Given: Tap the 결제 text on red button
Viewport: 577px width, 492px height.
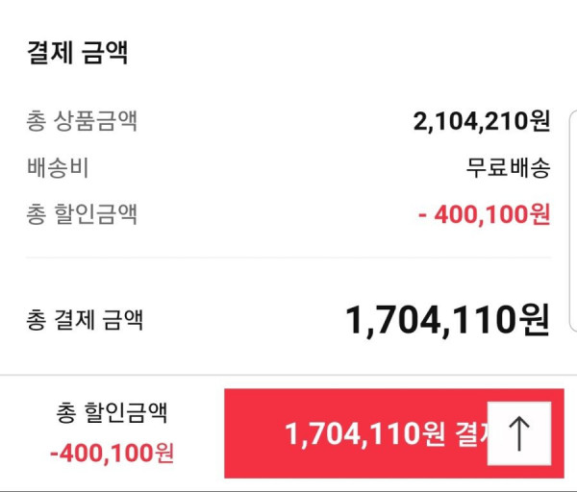Looking at the screenshot, I should coord(473,434).
